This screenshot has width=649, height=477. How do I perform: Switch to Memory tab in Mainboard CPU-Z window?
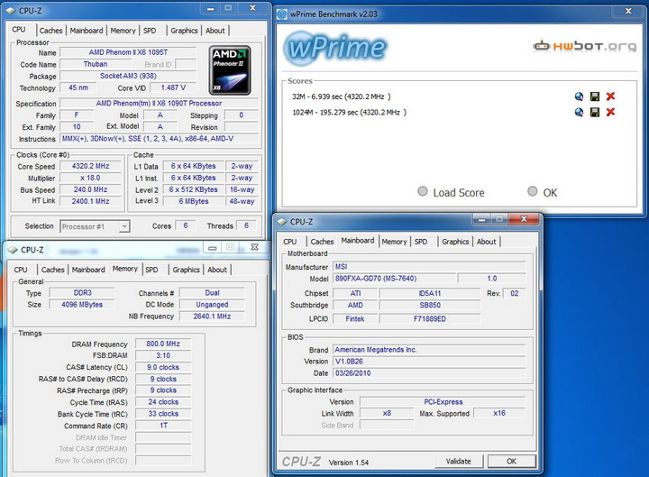[394, 242]
